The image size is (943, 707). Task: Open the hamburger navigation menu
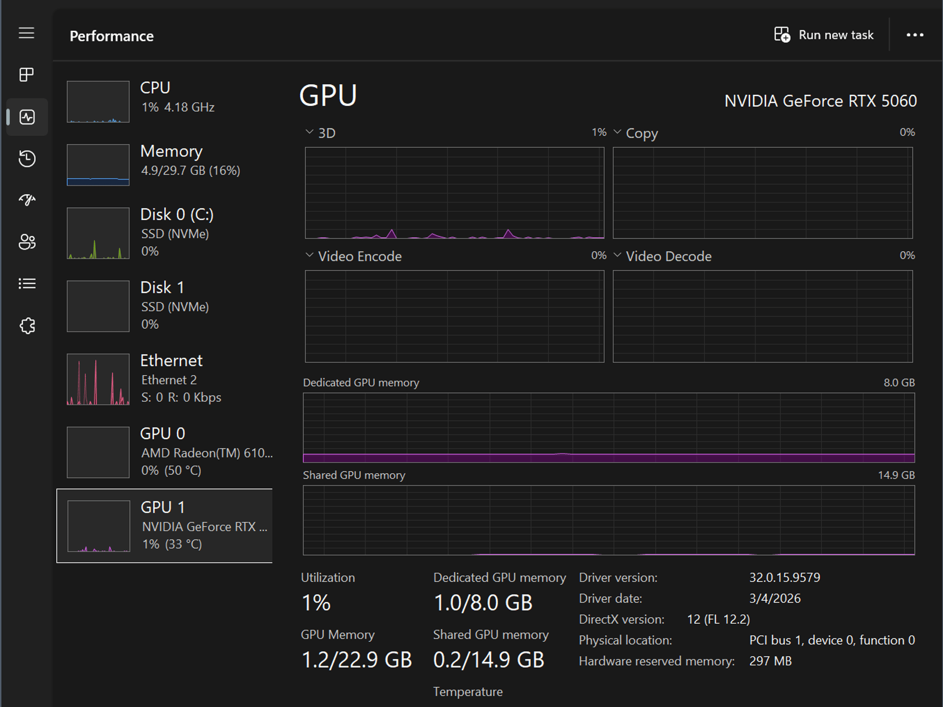[27, 33]
